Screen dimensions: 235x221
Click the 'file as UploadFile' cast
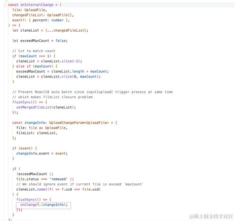click(47, 128)
